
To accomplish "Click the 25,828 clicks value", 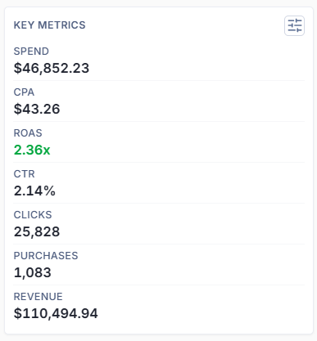I will 37,231.
